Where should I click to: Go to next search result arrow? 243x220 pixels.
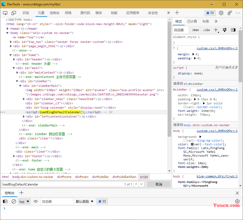(141, 184)
